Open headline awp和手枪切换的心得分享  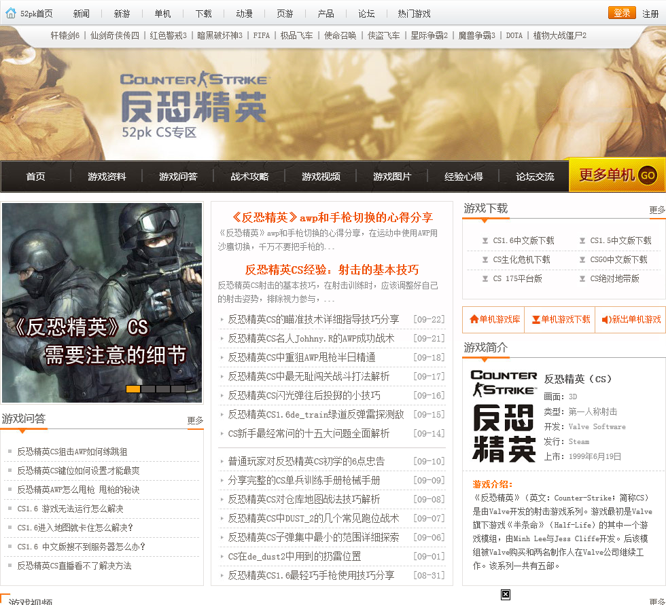332,218
